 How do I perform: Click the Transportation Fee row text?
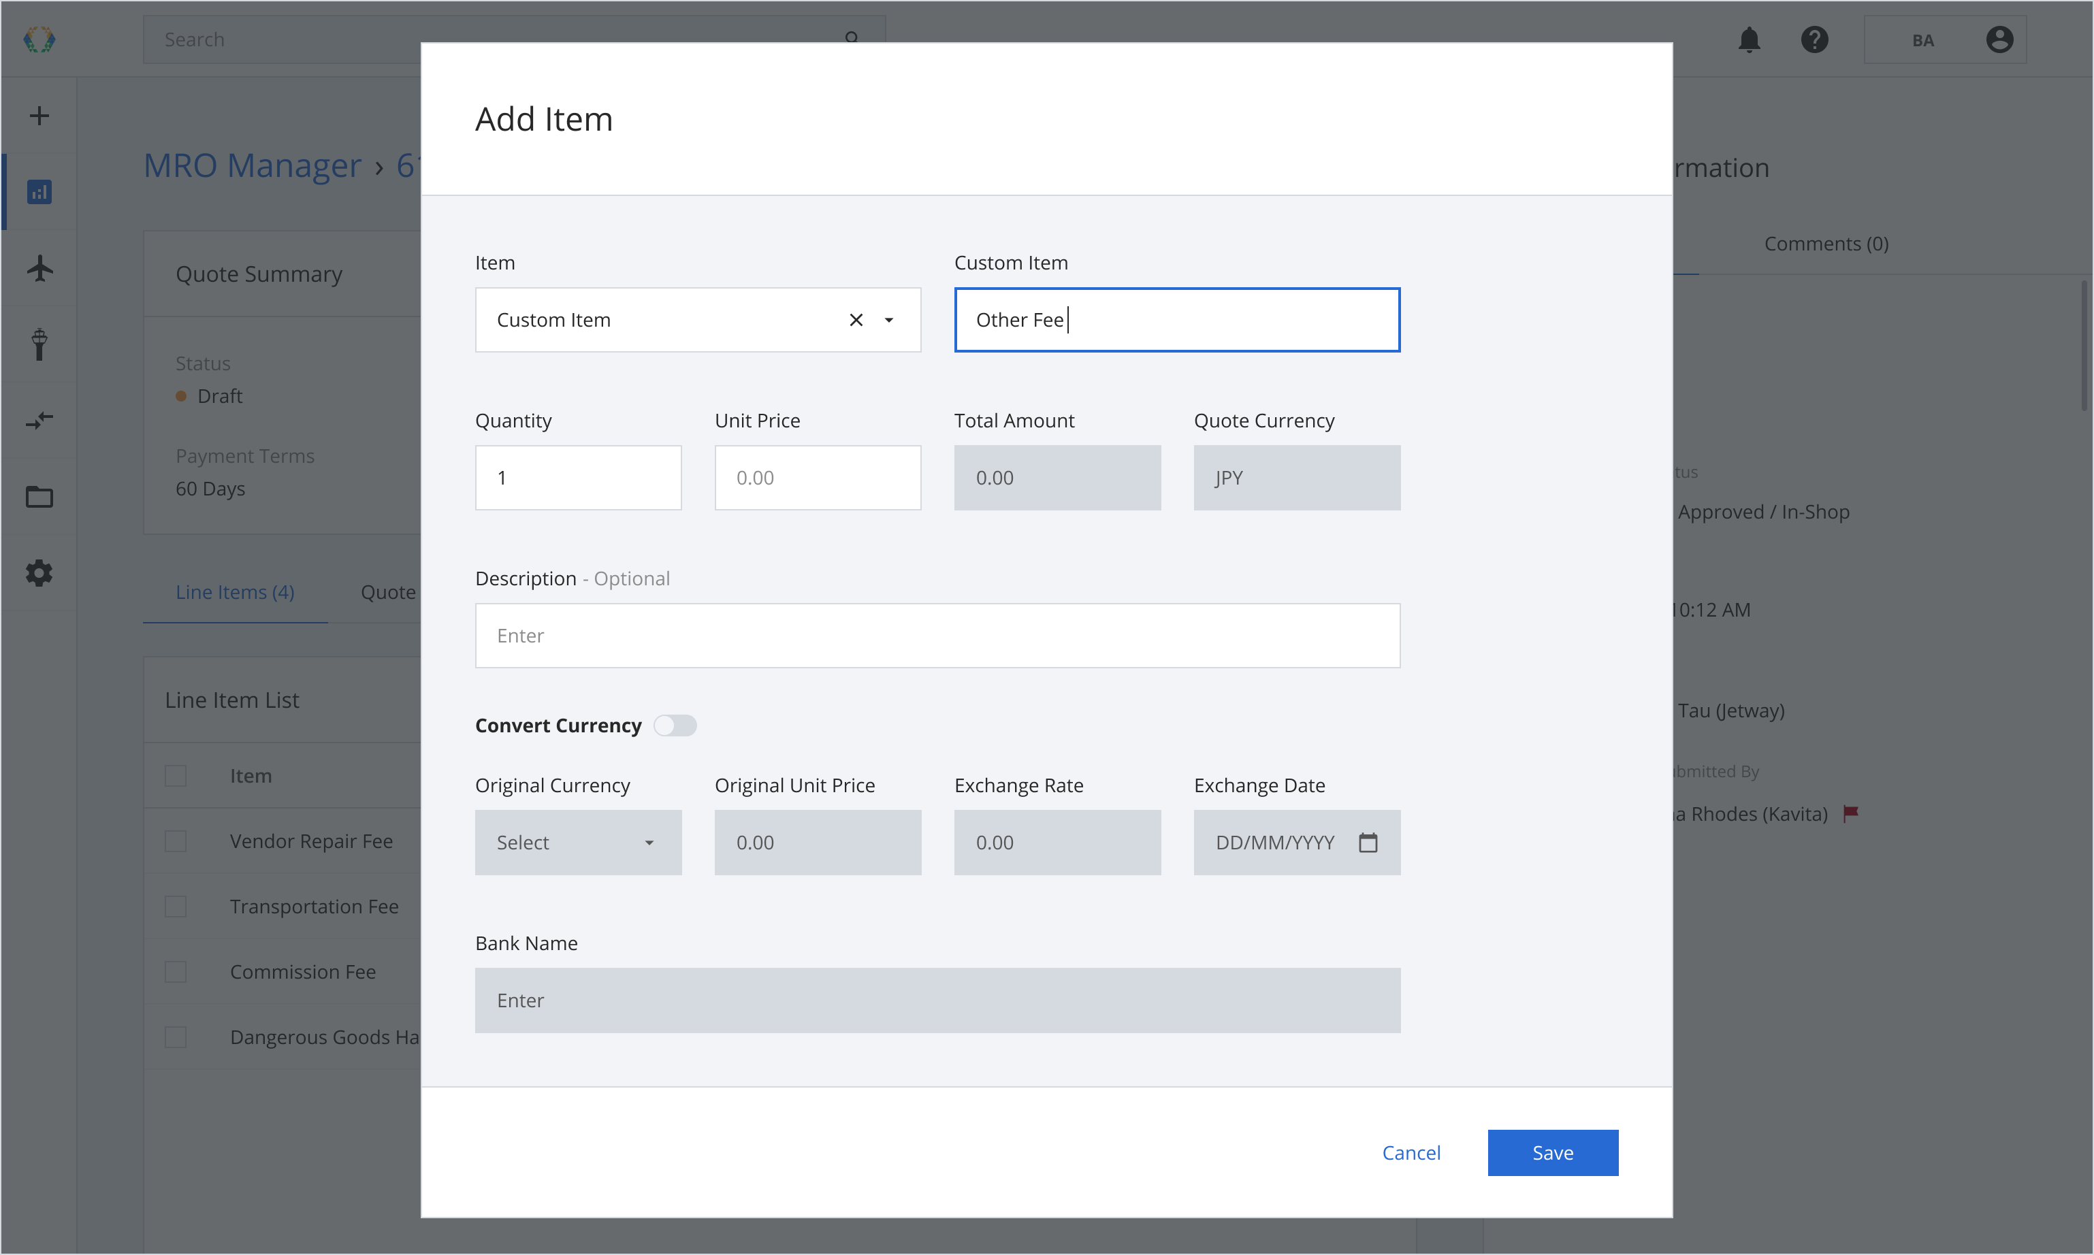[x=314, y=907]
